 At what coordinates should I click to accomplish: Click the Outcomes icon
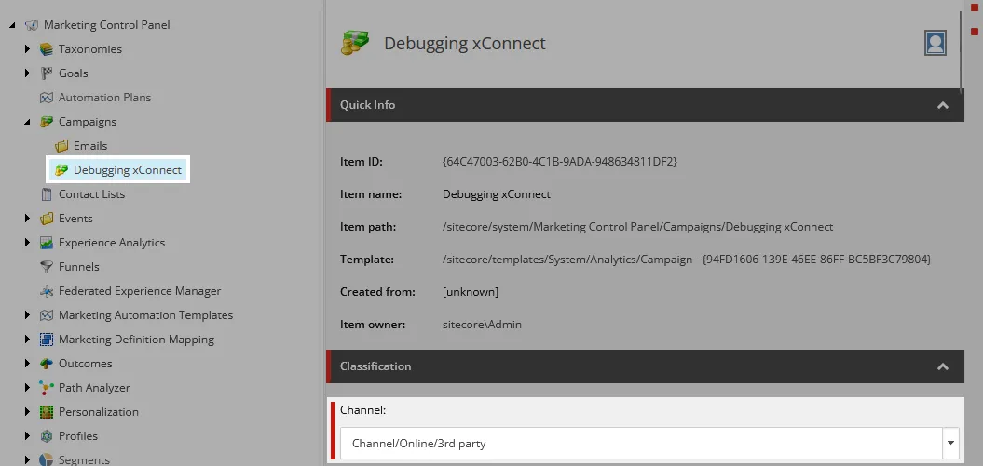pos(47,364)
